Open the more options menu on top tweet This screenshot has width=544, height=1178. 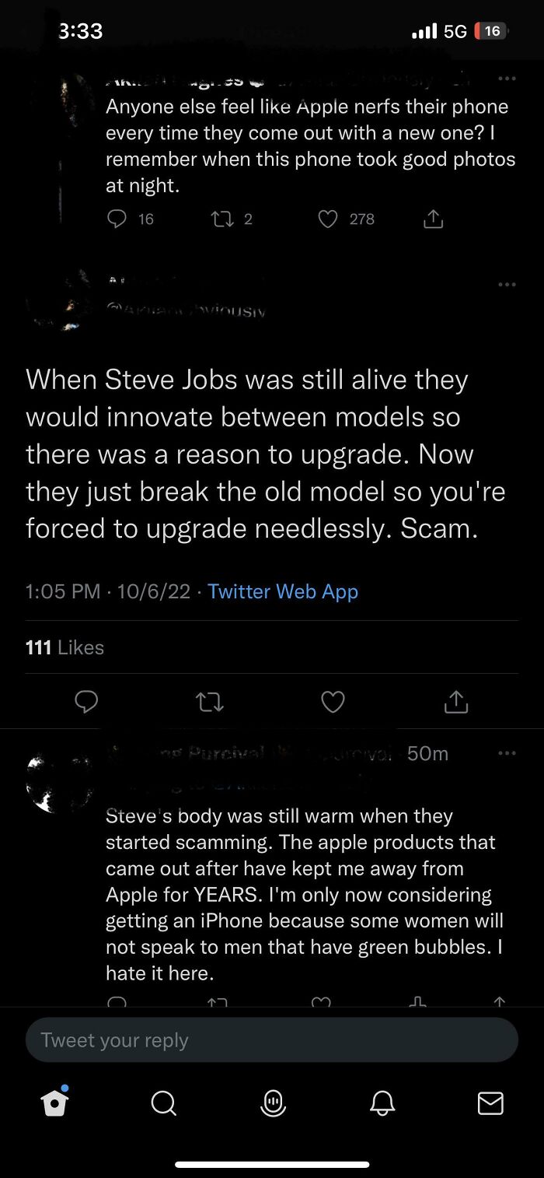point(507,78)
